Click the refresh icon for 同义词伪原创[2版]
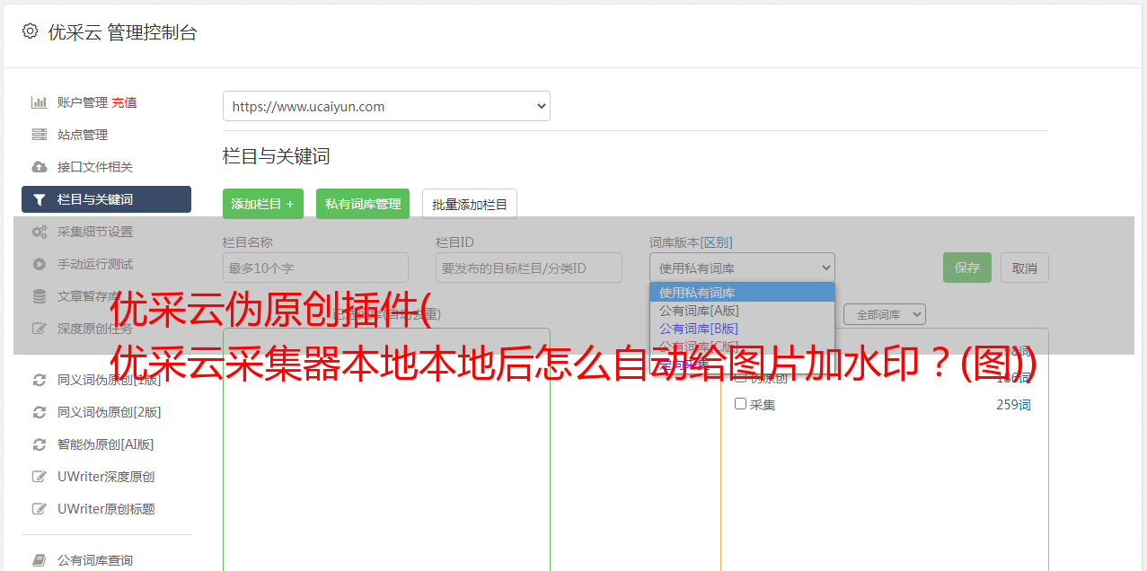Image resolution: width=1147 pixels, height=571 pixels. (40, 412)
